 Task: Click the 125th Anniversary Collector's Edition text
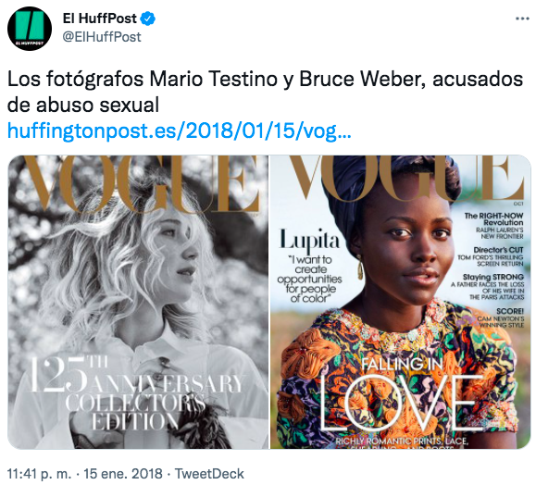click(x=137, y=393)
